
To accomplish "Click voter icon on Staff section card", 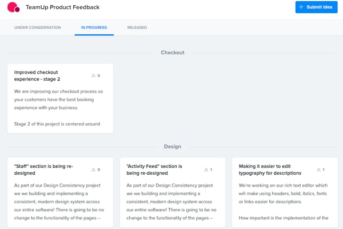I will coord(93,170).
